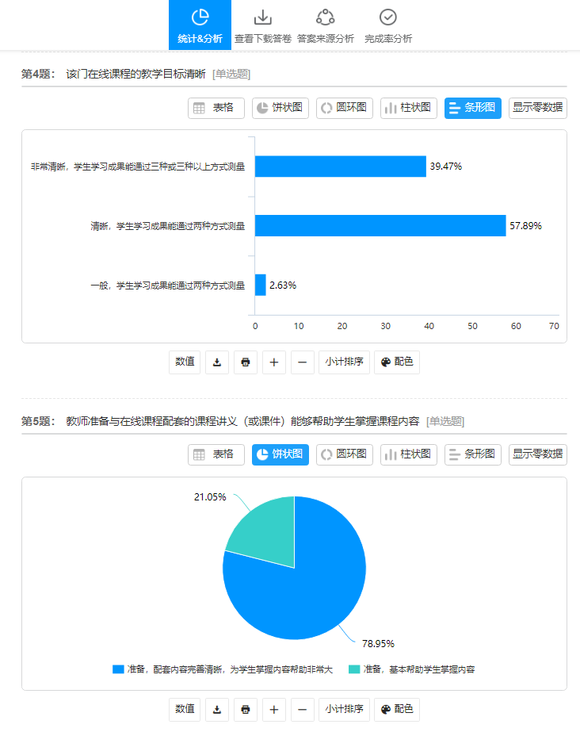This screenshot has height=732, width=580.
Task: Click print icon below question 4 chart
Action: point(246,362)
